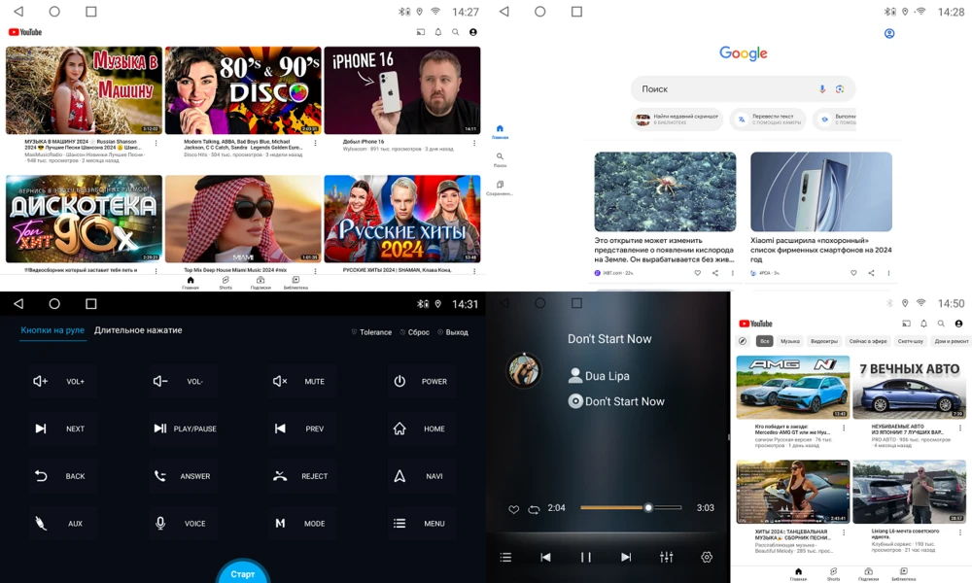
Task: Show the music player playlist
Action: (x=505, y=557)
